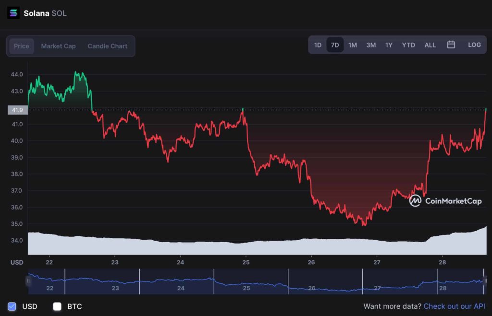
Task: Select the 1D time range
Action: pos(318,45)
